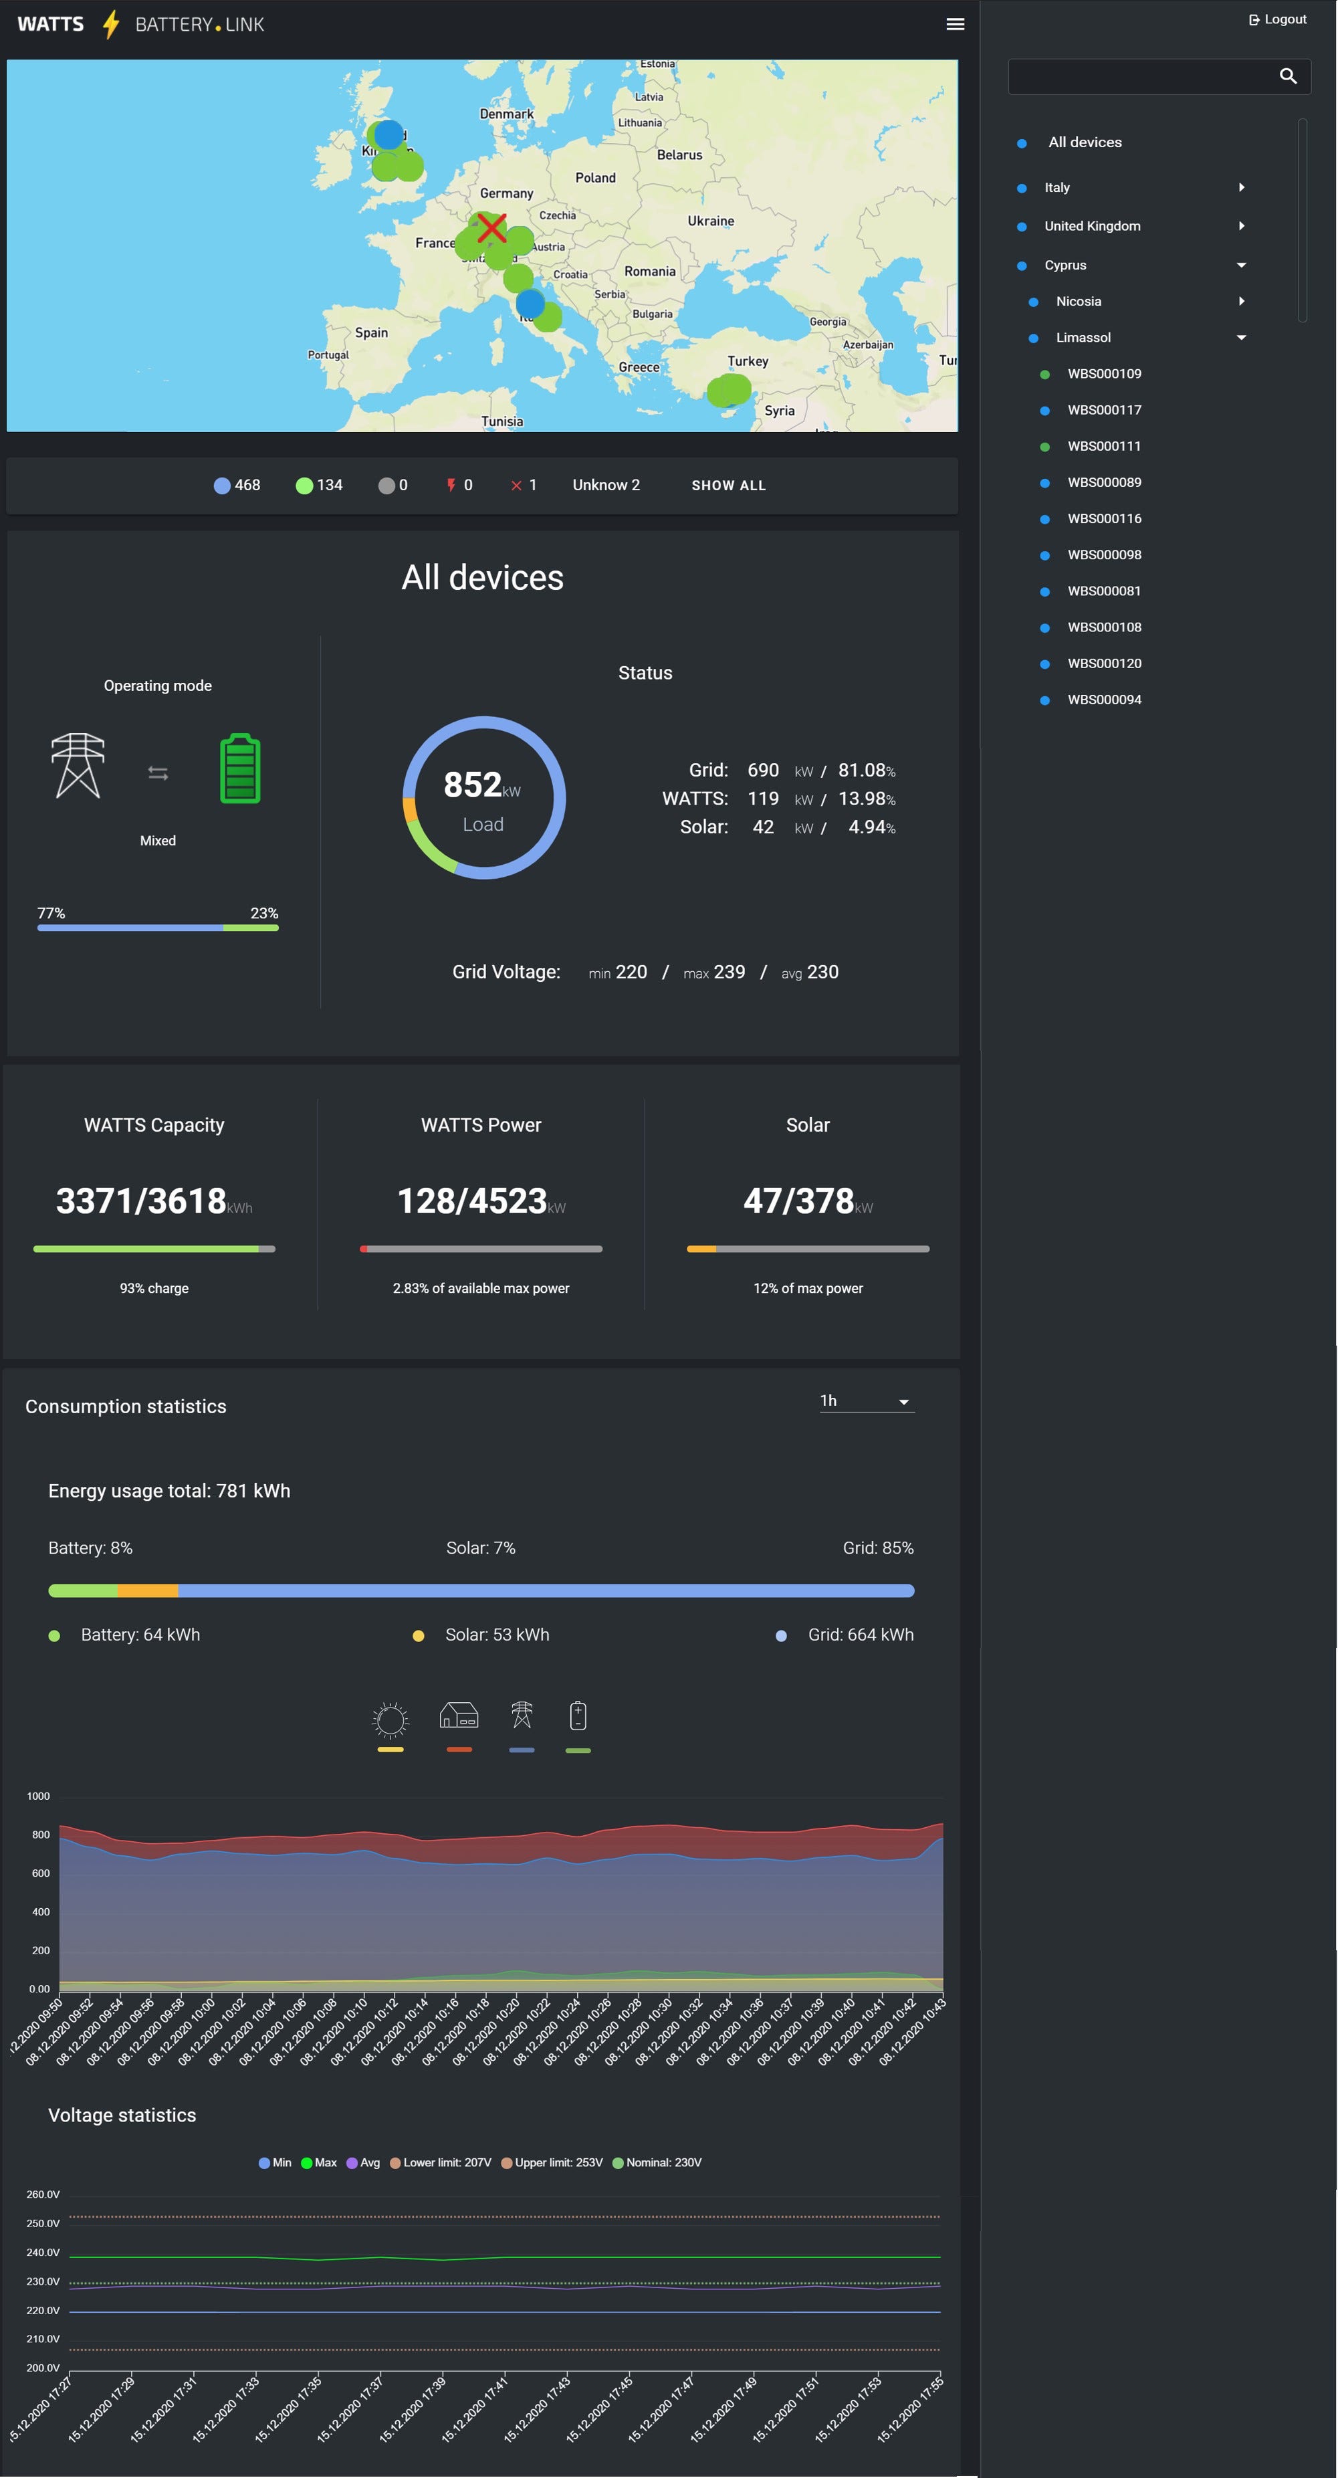The width and height of the screenshot is (1338, 2478).
Task: Click the consumption split progress bar
Action: [481, 1591]
